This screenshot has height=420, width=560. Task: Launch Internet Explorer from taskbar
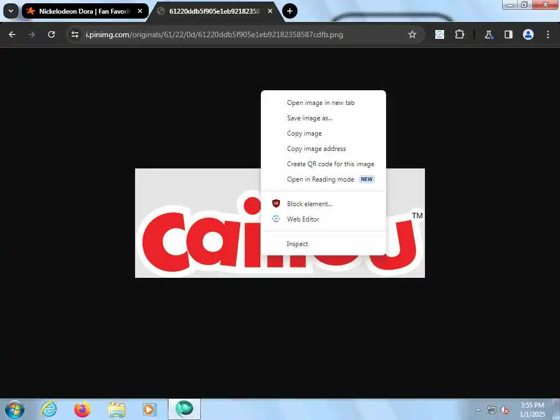pyautogui.click(x=49, y=409)
